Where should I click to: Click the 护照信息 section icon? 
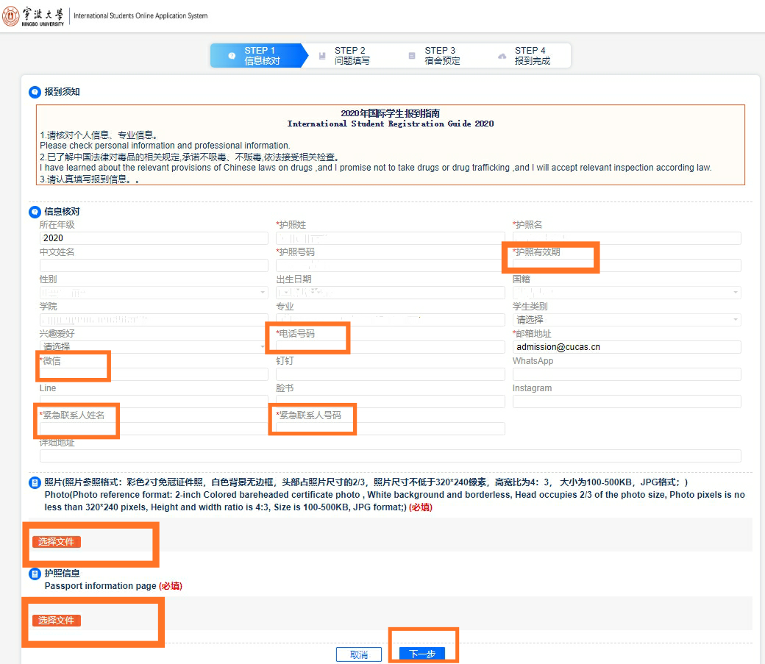[34, 574]
